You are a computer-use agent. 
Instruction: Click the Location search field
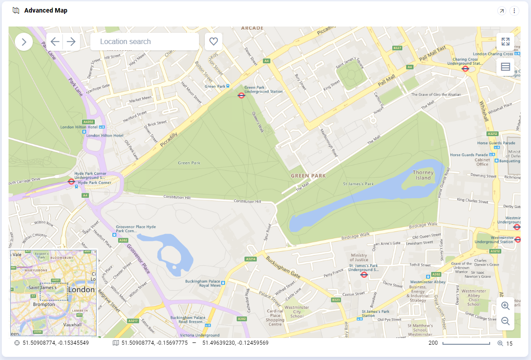click(144, 42)
